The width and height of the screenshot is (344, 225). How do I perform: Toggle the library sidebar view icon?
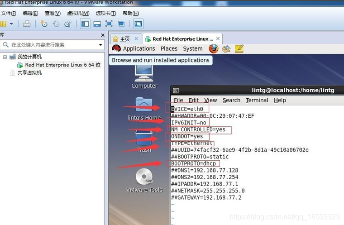point(85,24)
